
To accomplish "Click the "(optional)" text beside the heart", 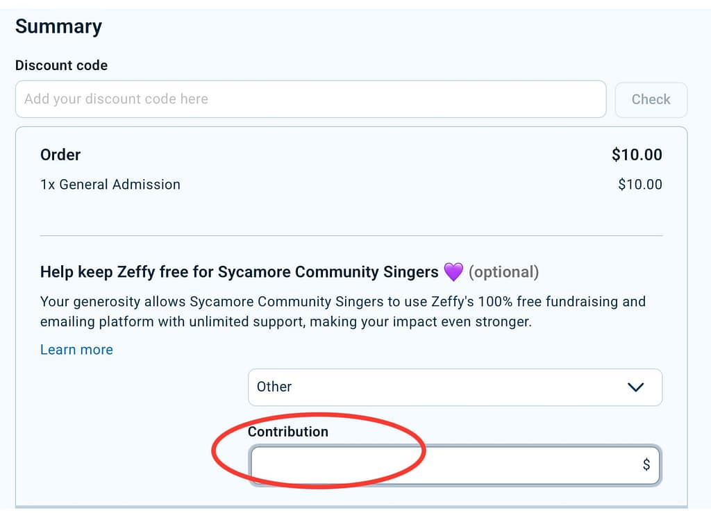I will (503, 272).
